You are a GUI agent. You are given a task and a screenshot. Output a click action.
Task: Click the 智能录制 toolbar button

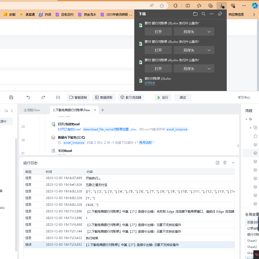(78, 97)
